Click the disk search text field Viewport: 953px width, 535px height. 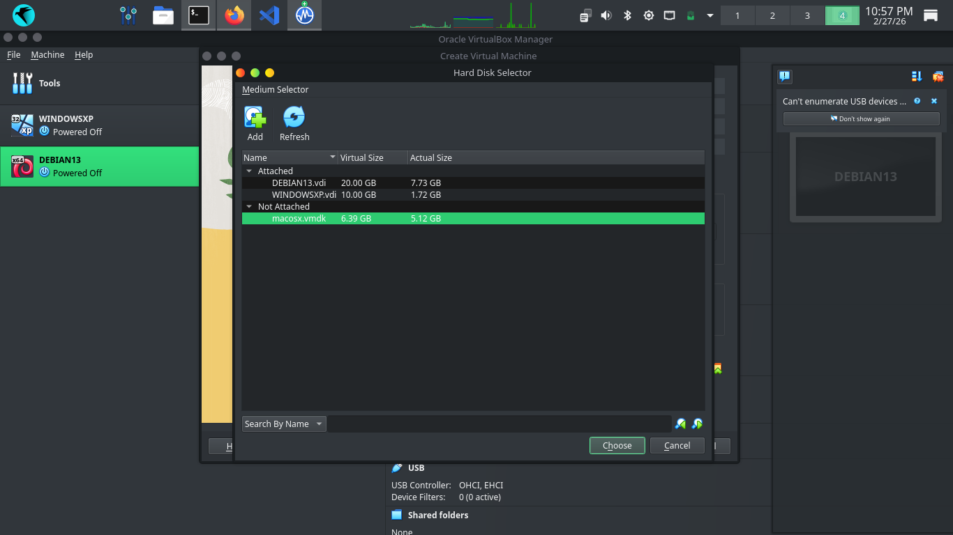pyautogui.click(x=499, y=424)
